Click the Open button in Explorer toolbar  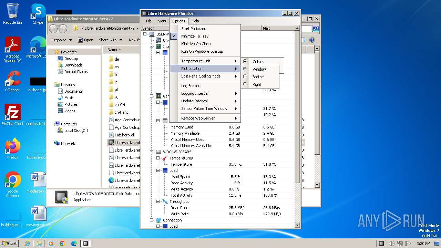[x=85, y=40]
